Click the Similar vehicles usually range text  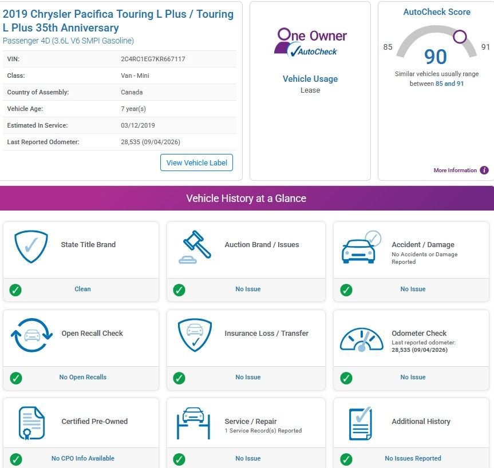point(437,78)
